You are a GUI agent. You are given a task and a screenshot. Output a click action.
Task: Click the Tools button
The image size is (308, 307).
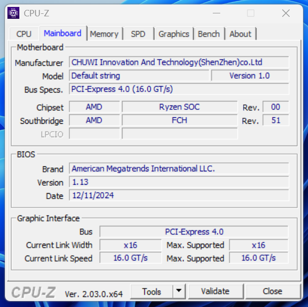tap(151, 292)
